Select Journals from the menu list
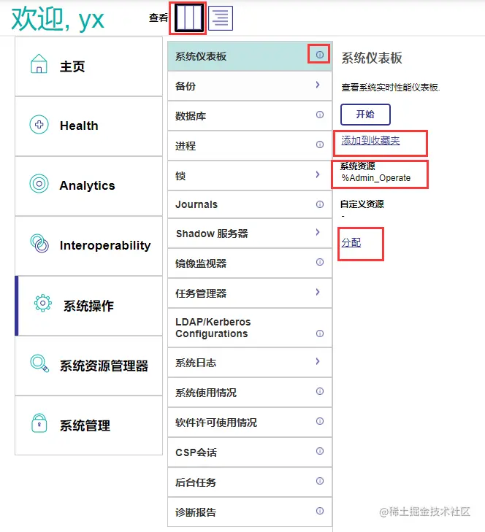The image size is (485, 532). (x=196, y=205)
